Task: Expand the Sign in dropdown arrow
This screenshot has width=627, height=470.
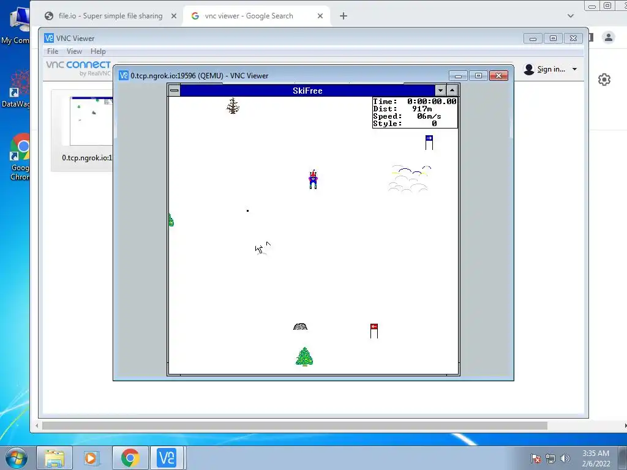Action: [x=574, y=69]
